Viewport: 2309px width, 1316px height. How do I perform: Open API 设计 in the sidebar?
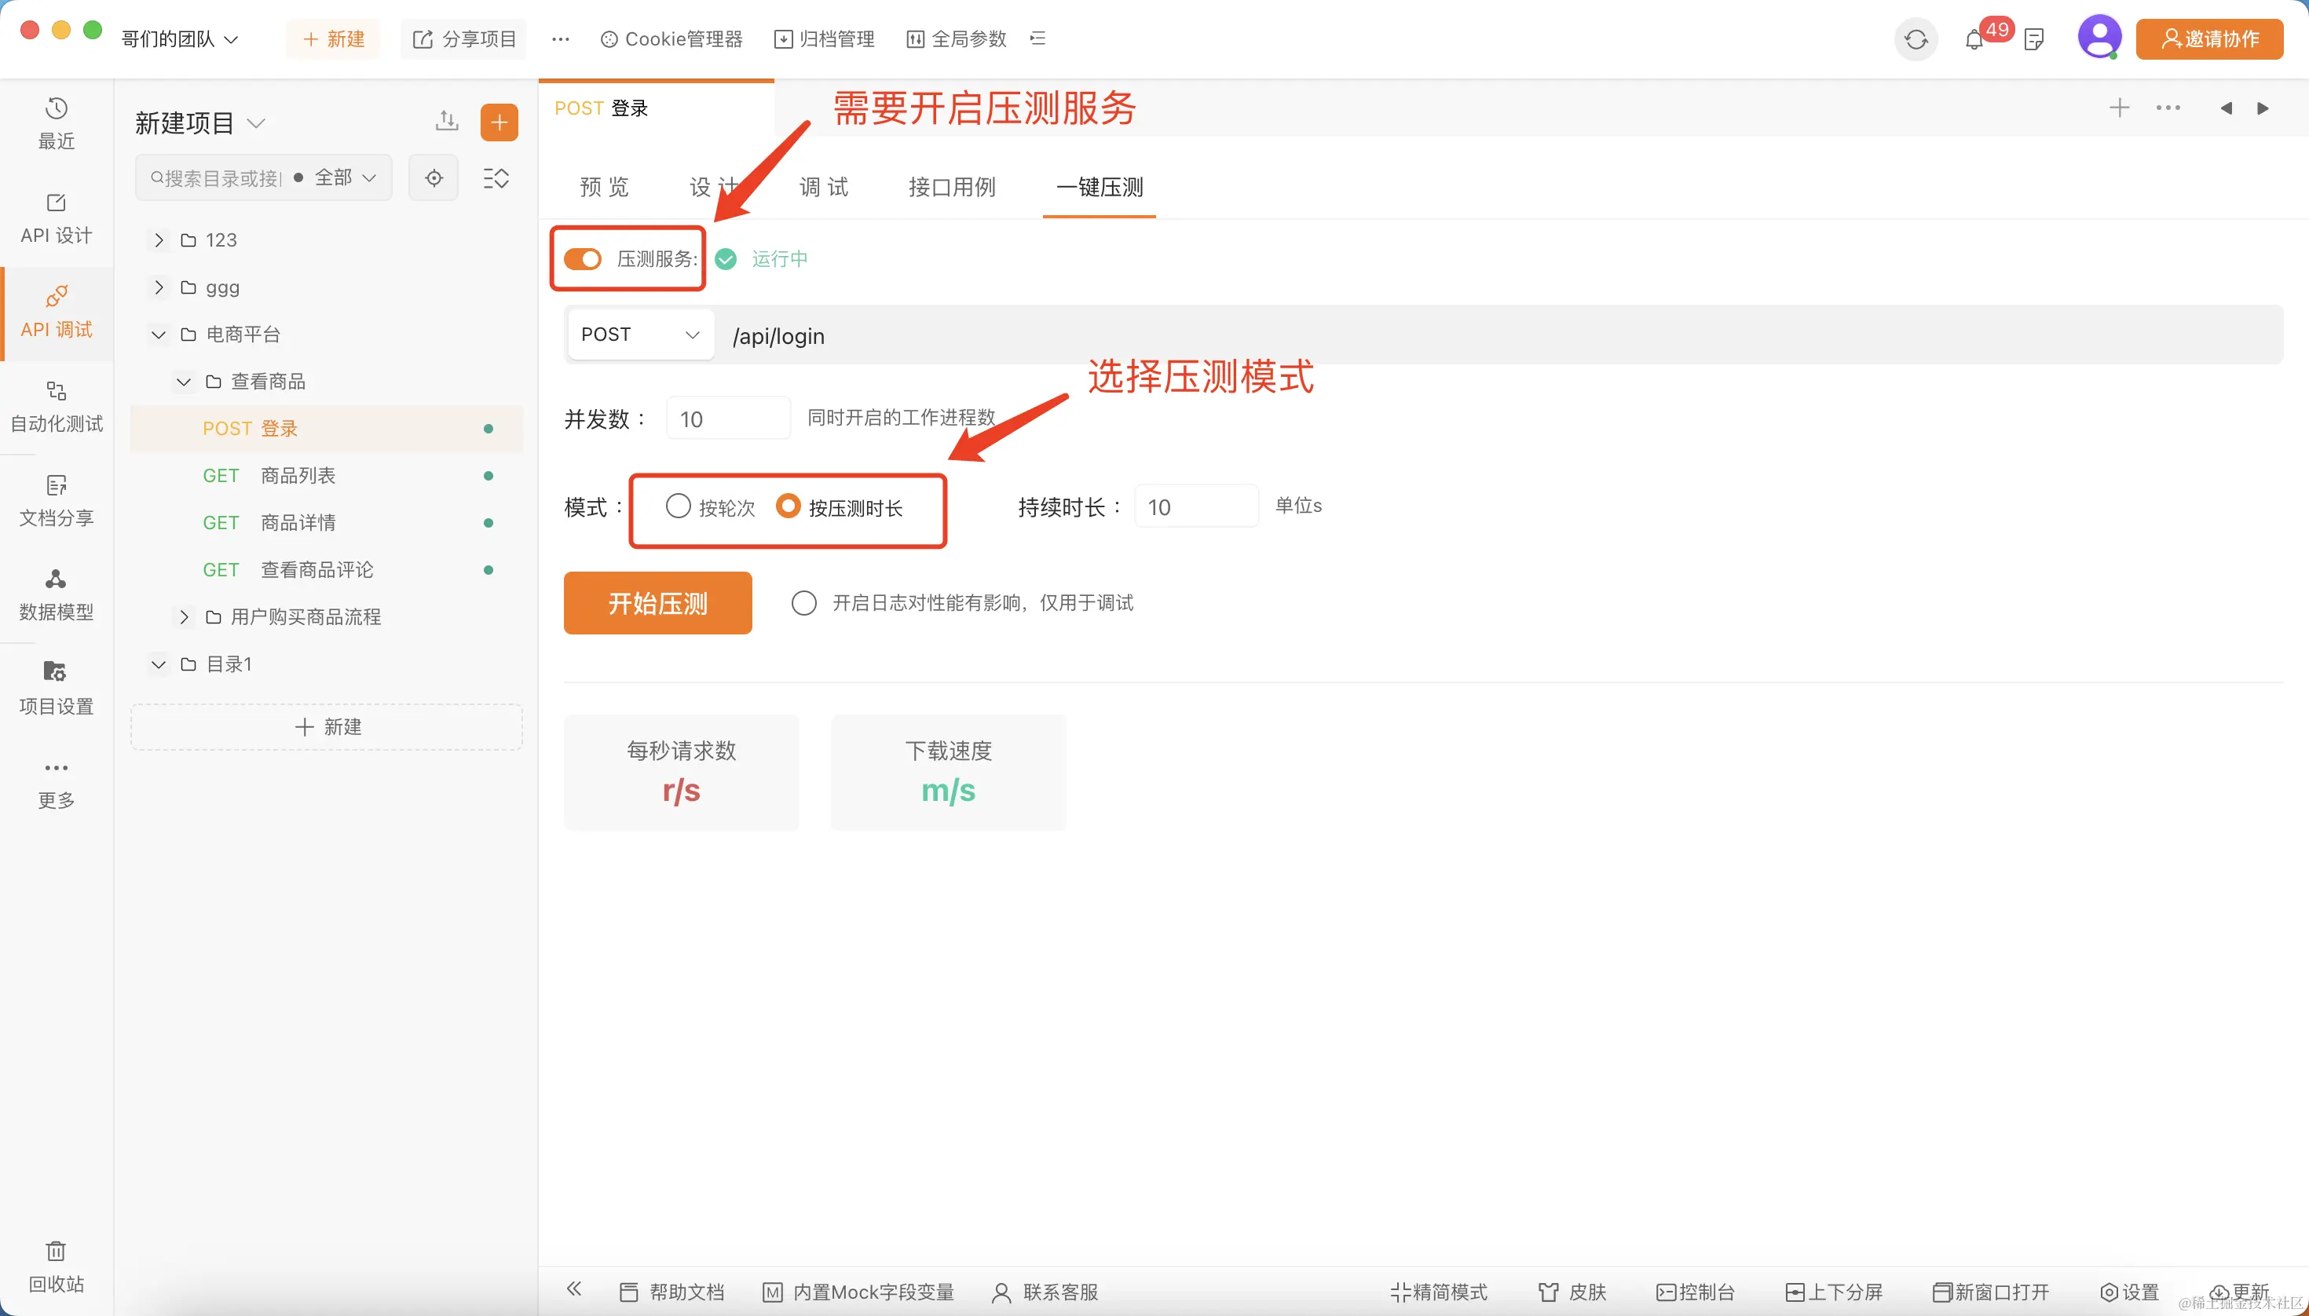(56, 218)
